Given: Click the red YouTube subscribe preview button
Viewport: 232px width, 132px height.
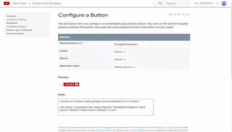Looking at the screenshot, I should (71, 84).
